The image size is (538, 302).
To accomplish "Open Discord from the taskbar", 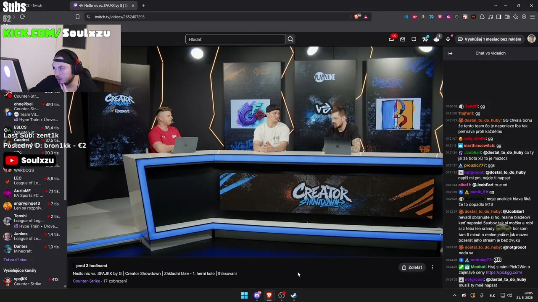I will [x=257, y=295].
